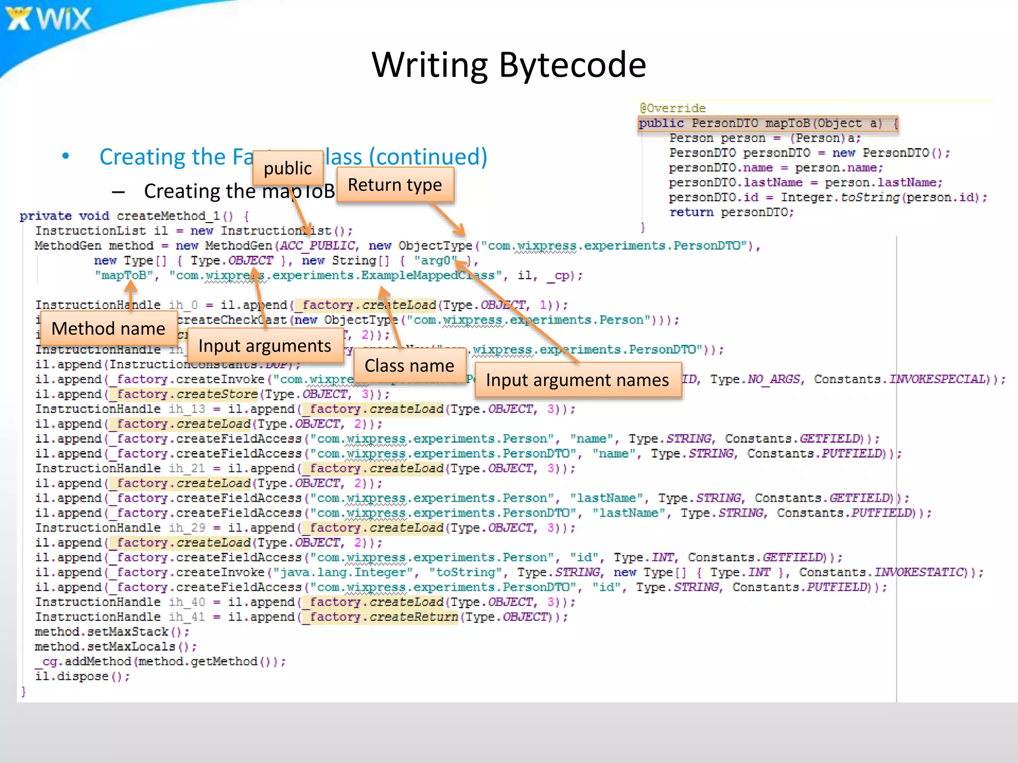The width and height of the screenshot is (1018, 763).
Task: Click the il.dispose() line
Action: 83,677
